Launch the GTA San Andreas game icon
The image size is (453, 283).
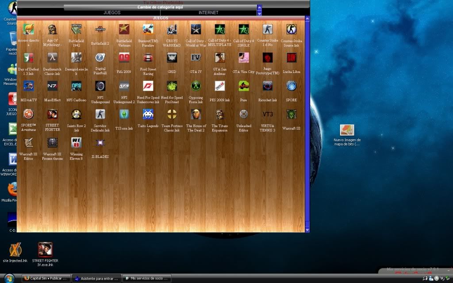pos(220,58)
